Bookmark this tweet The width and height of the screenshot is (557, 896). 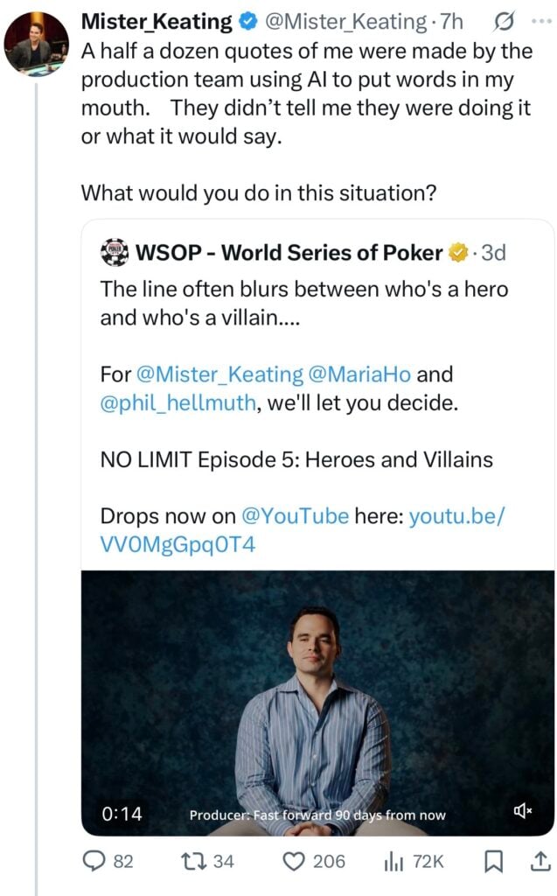click(491, 862)
